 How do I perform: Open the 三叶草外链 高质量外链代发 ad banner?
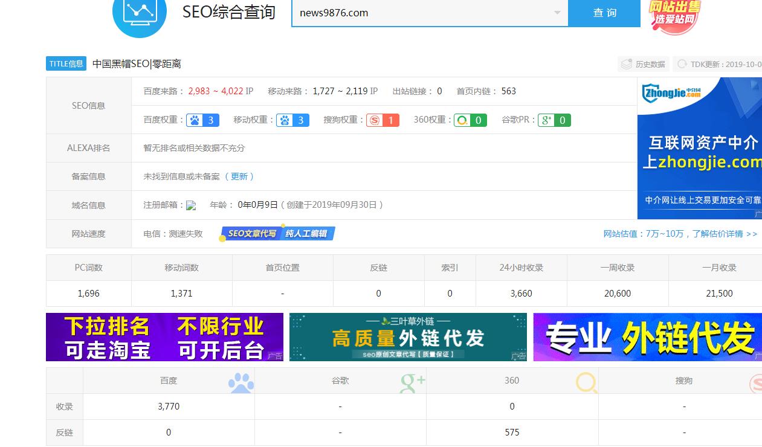click(x=408, y=337)
